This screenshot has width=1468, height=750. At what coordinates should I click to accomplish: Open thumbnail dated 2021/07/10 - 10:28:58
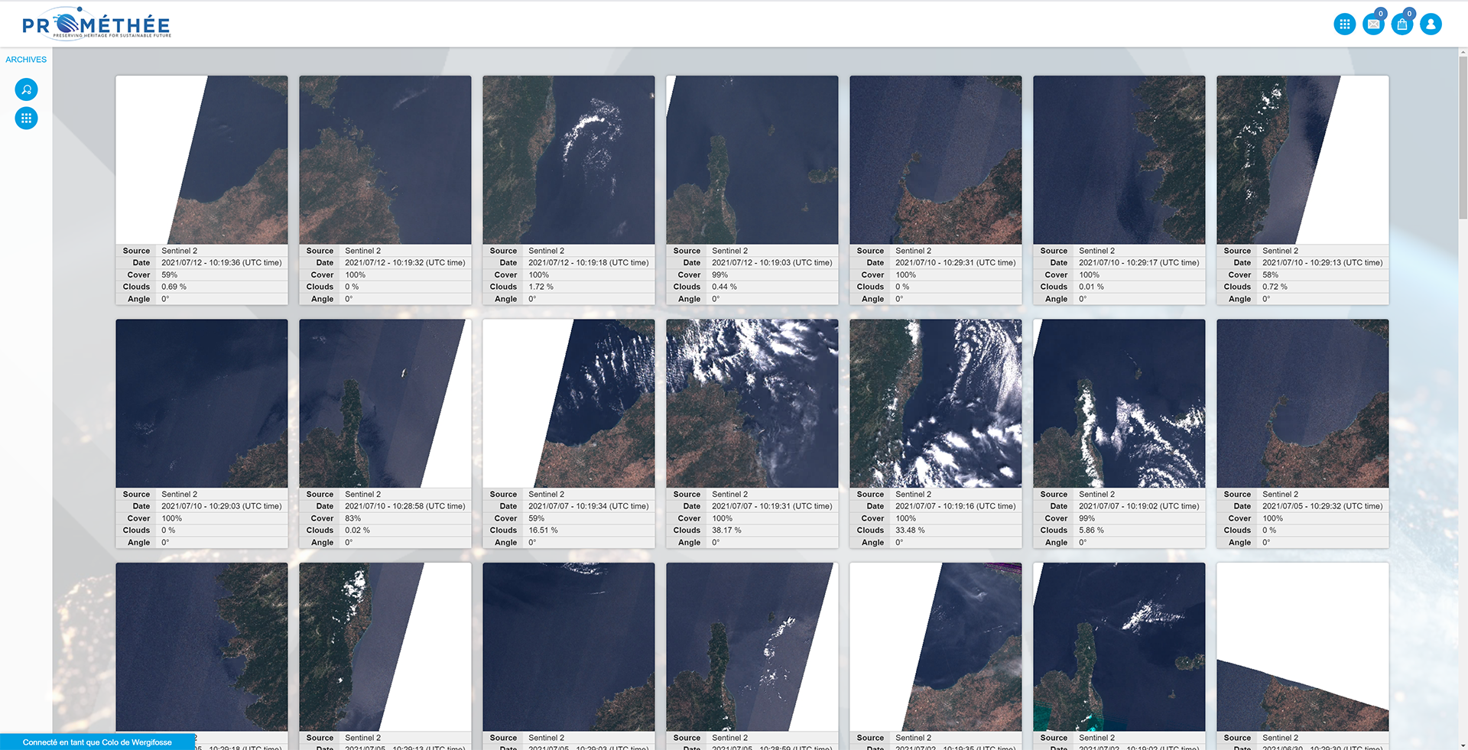tap(385, 404)
